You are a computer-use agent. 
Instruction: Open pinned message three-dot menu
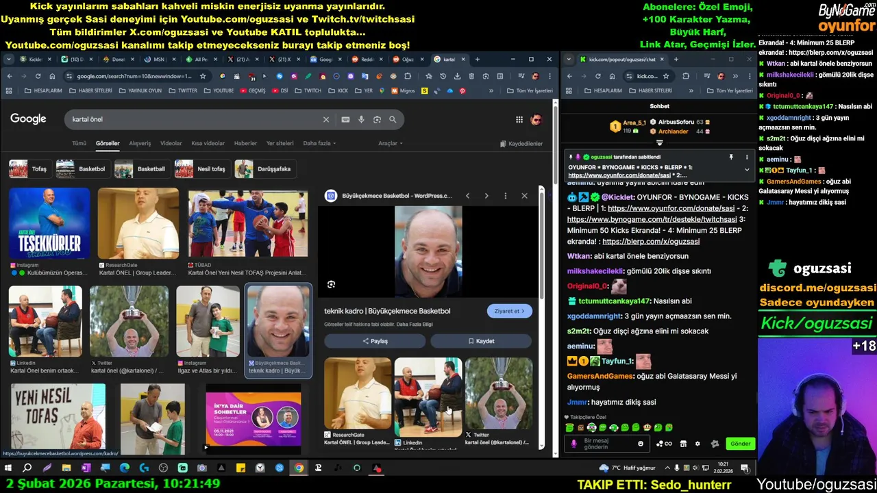[746, 157]
